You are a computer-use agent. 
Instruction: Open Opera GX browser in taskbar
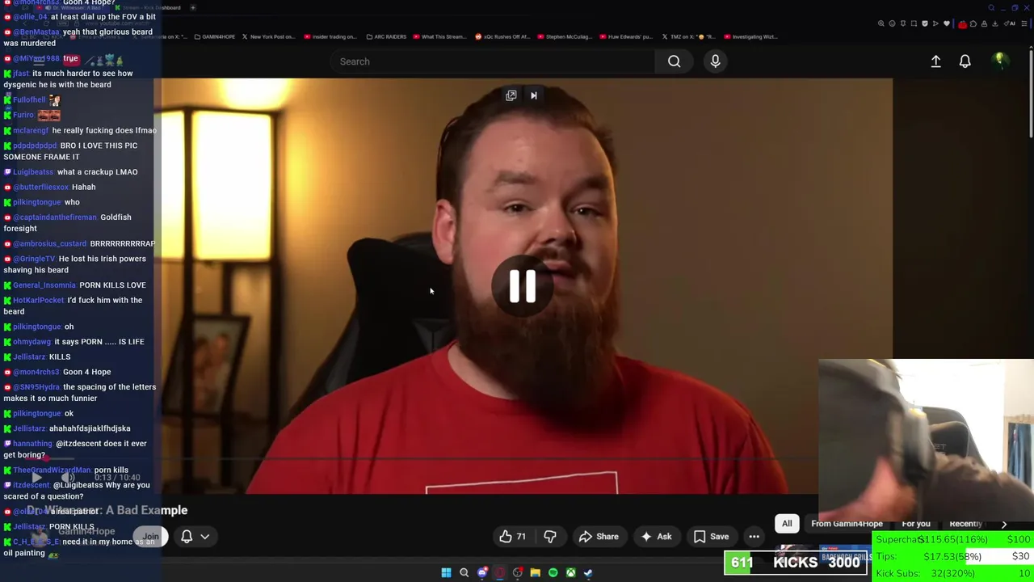[500, 572]
